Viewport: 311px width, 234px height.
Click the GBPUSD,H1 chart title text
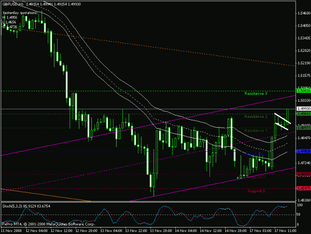[x=13, y=4]
